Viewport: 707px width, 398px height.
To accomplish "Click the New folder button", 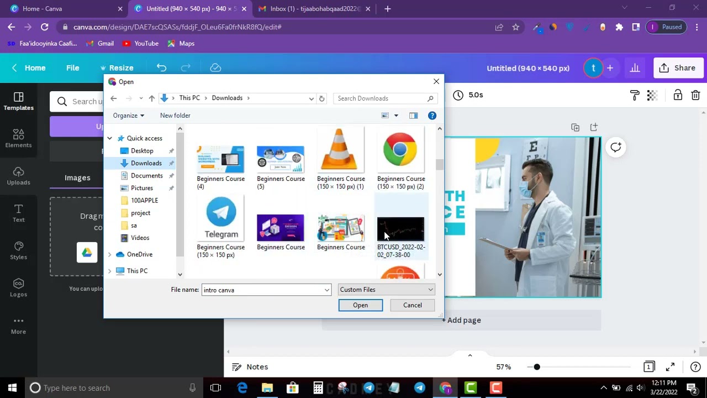I will coord(175,116).
